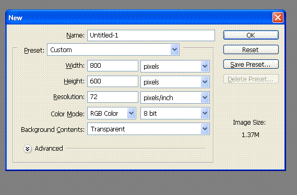297x195 pixels.
Task: Close the New dialog window
Action: click(278, 18)
